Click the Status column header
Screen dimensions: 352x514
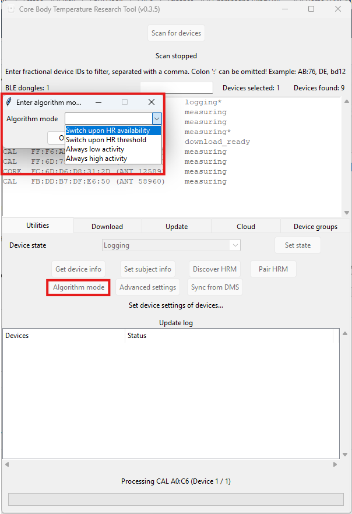tap(229, 336)
